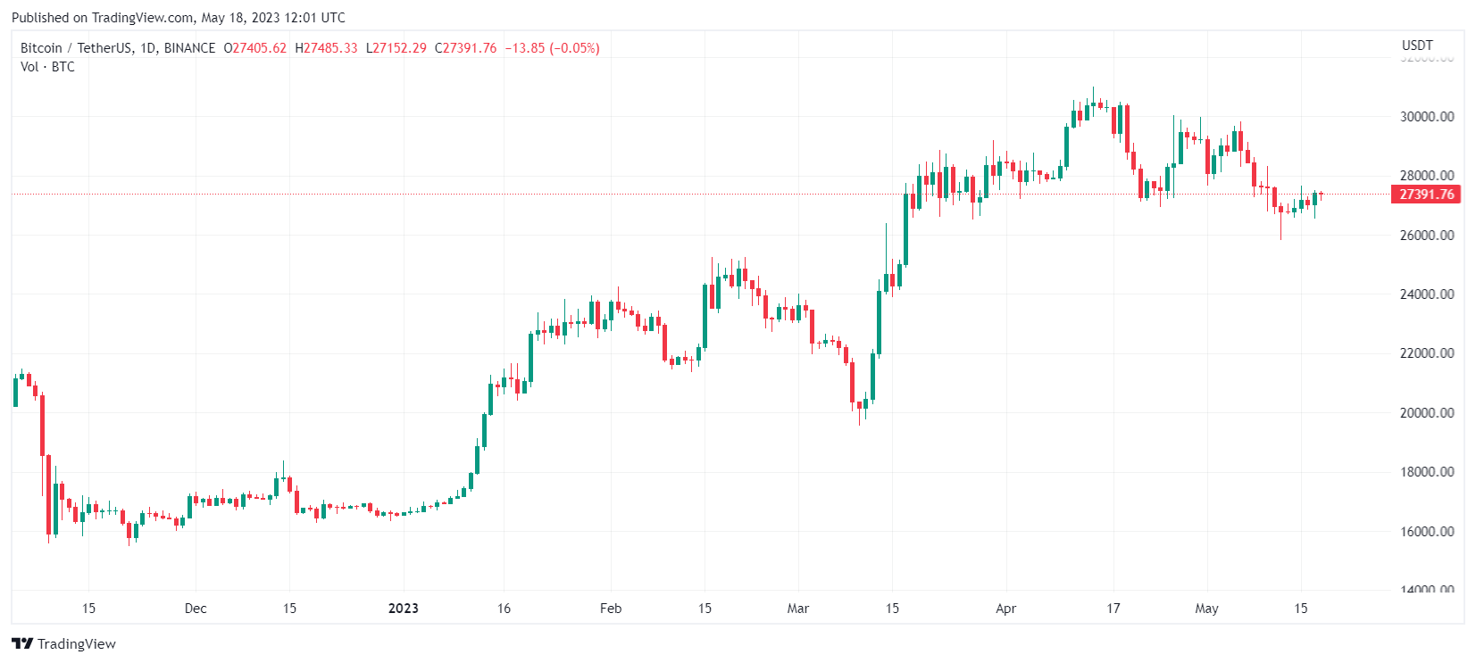Click the Bitcoin / TetherUS symbol title

pyautogui.click(x=118, y=48)
